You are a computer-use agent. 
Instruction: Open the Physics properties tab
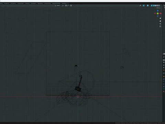164,84
